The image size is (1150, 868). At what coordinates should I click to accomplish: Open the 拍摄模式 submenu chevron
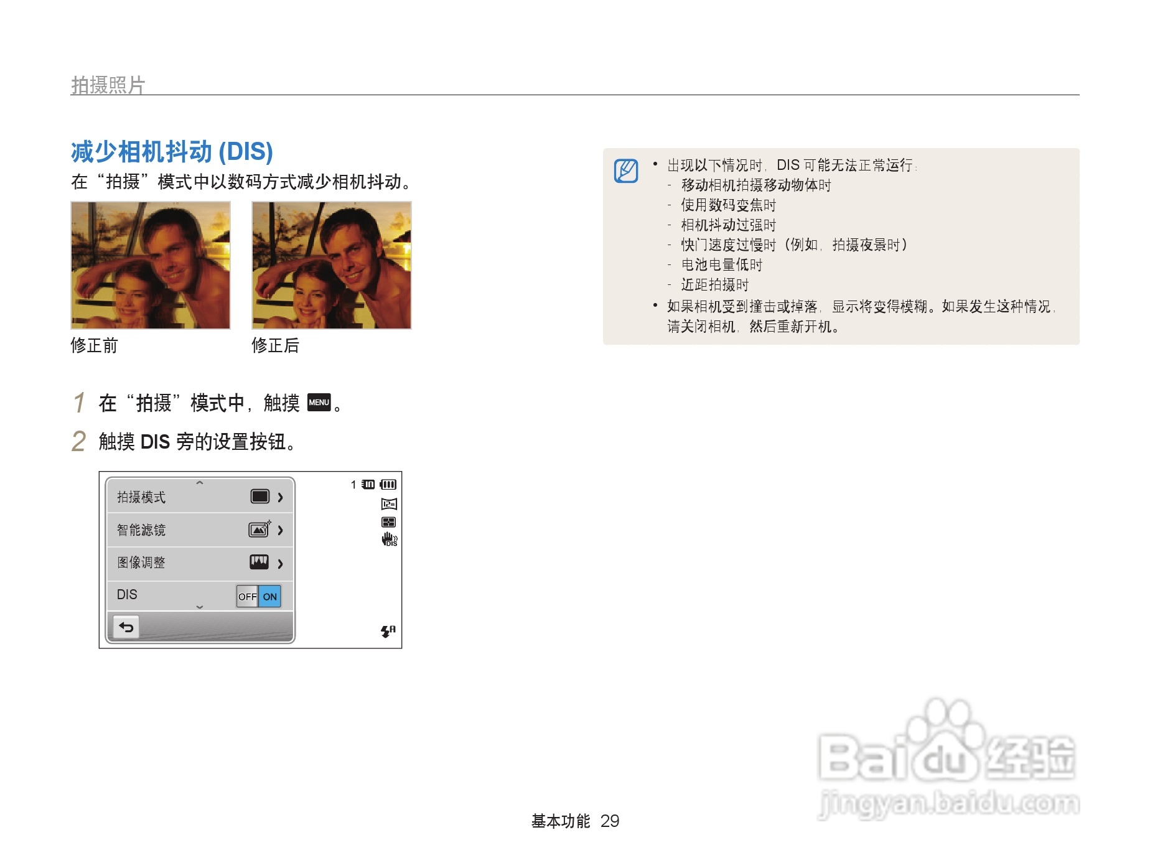(281, 497)
